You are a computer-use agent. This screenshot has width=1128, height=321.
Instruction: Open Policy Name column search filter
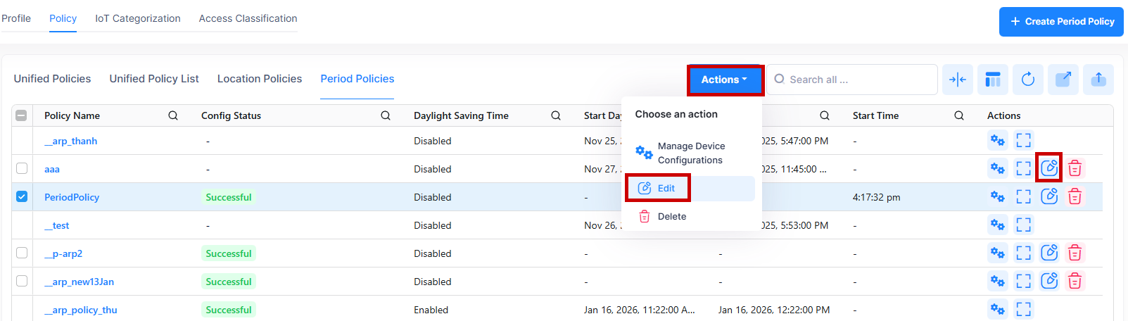[173, 115]
